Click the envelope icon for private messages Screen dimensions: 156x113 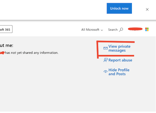105,48
